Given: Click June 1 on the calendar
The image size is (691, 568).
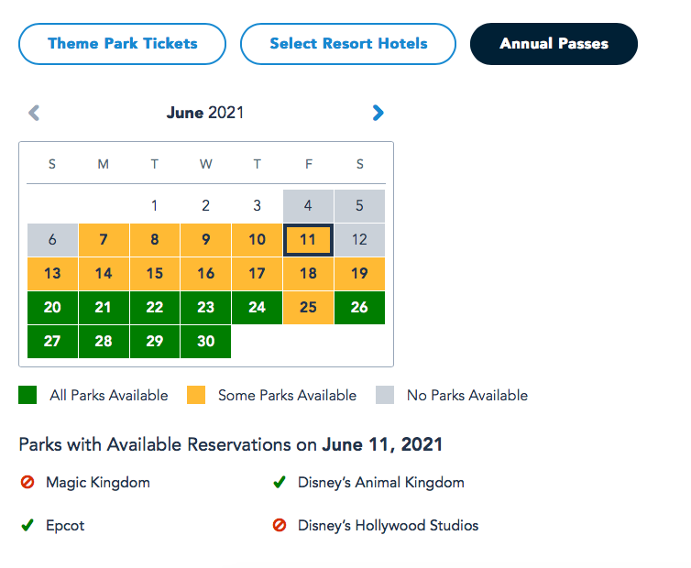Looking at the screenshot, I should click(155, 206).
